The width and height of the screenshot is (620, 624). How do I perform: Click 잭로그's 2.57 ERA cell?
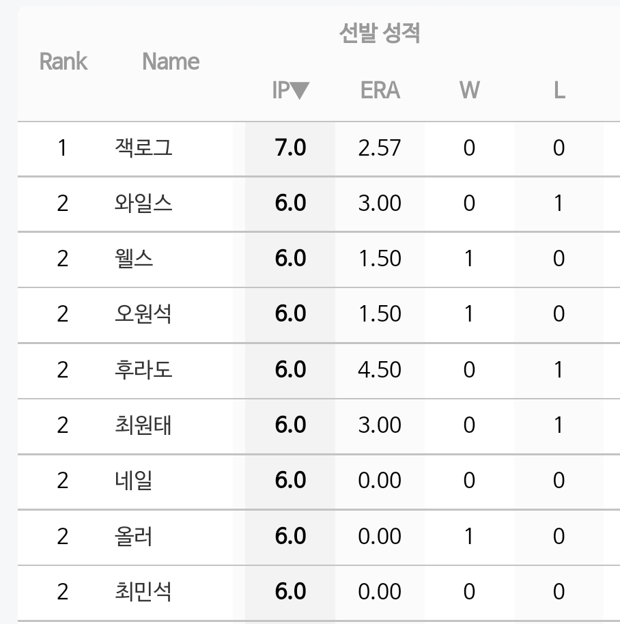coord(380,147)
